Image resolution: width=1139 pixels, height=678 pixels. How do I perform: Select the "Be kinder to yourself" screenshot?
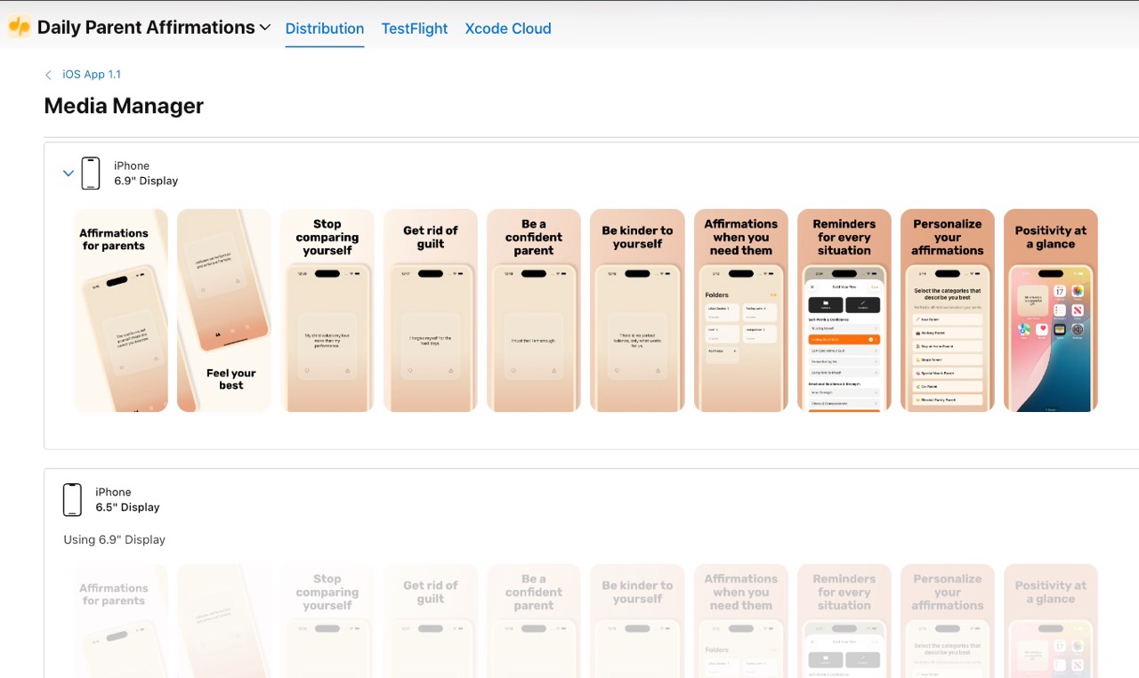tap(637, 311)
